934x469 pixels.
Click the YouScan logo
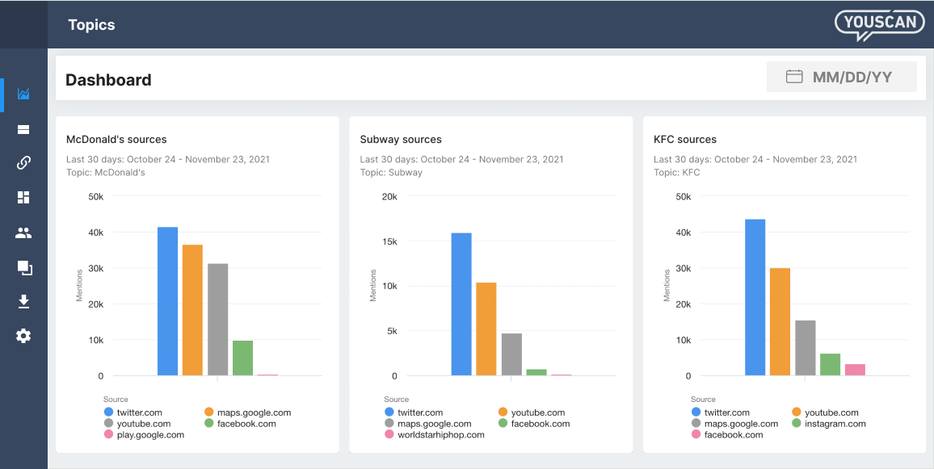click(x=880, y=24)
